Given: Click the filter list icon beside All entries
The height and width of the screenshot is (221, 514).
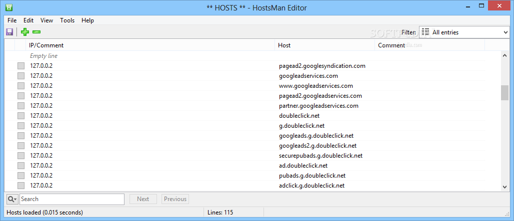Looking at the screenshot, I should point(425,32).
